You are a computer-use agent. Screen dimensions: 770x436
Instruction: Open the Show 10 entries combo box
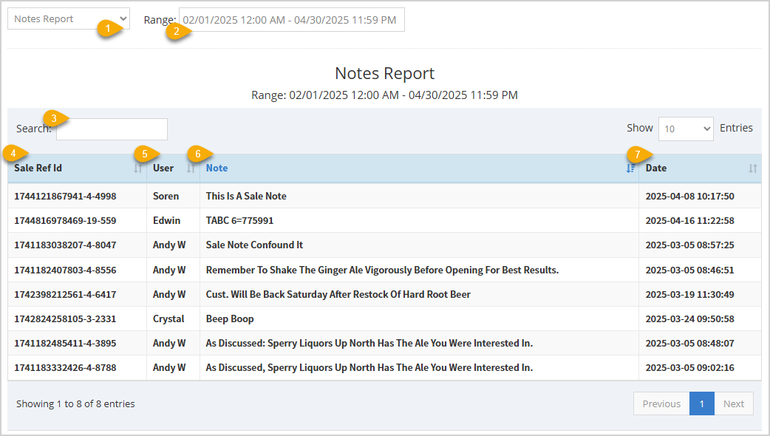coord(686,128)
